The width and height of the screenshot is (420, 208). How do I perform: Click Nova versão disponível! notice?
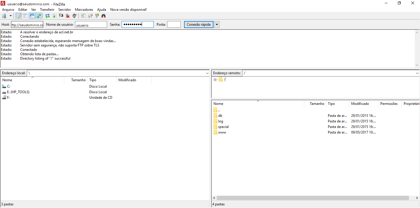click(128, 10)
